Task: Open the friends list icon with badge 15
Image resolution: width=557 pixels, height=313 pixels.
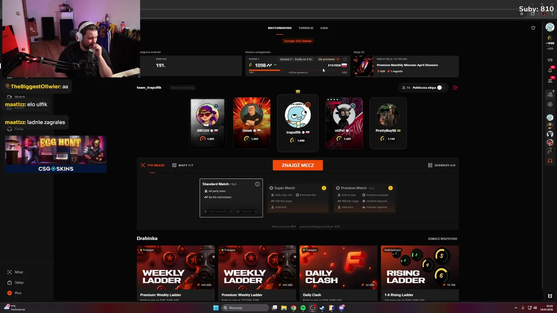Action: pyautogui.click(x=550, y=81)
